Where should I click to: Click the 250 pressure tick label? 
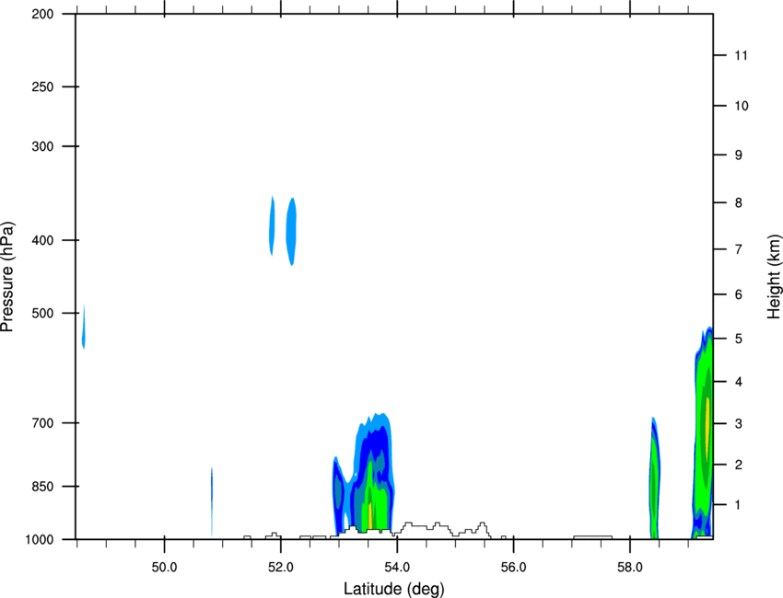point(42,86)
